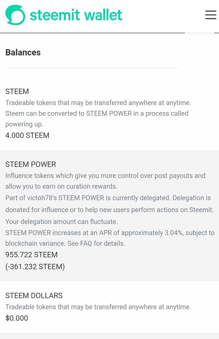This screenshot has width=219, height=339.
Task: Click the 'powering up.' description text
Action: (x=24, y=124)
